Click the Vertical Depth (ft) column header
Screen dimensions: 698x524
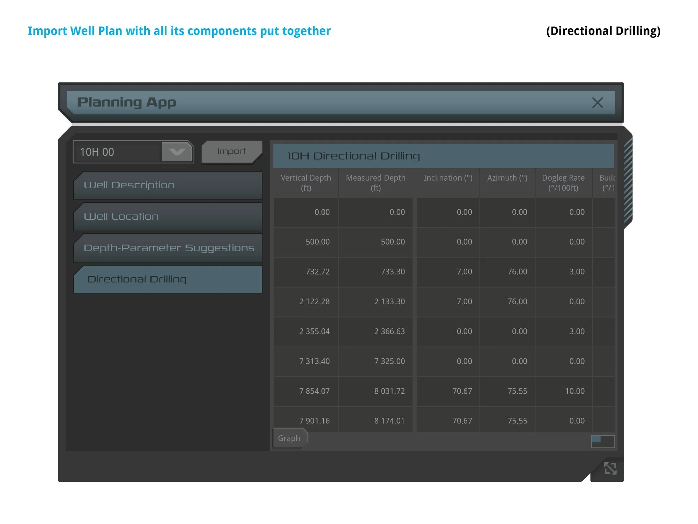[x=306, y=183]
